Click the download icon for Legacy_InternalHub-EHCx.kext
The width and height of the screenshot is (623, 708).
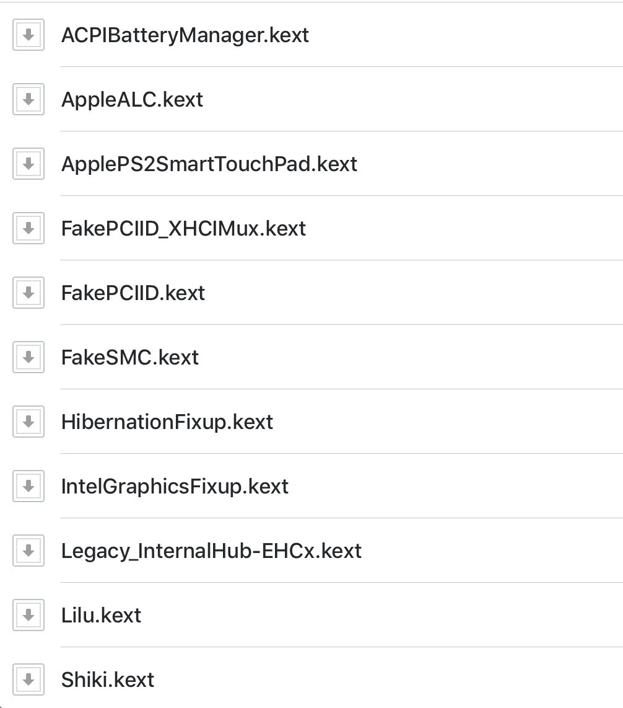[28, 551]
